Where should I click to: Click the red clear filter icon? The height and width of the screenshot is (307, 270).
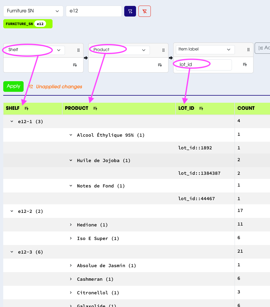(145, 11)
